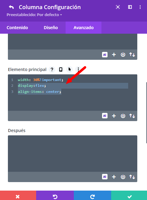Click the back arrow in header

(11, 7)
